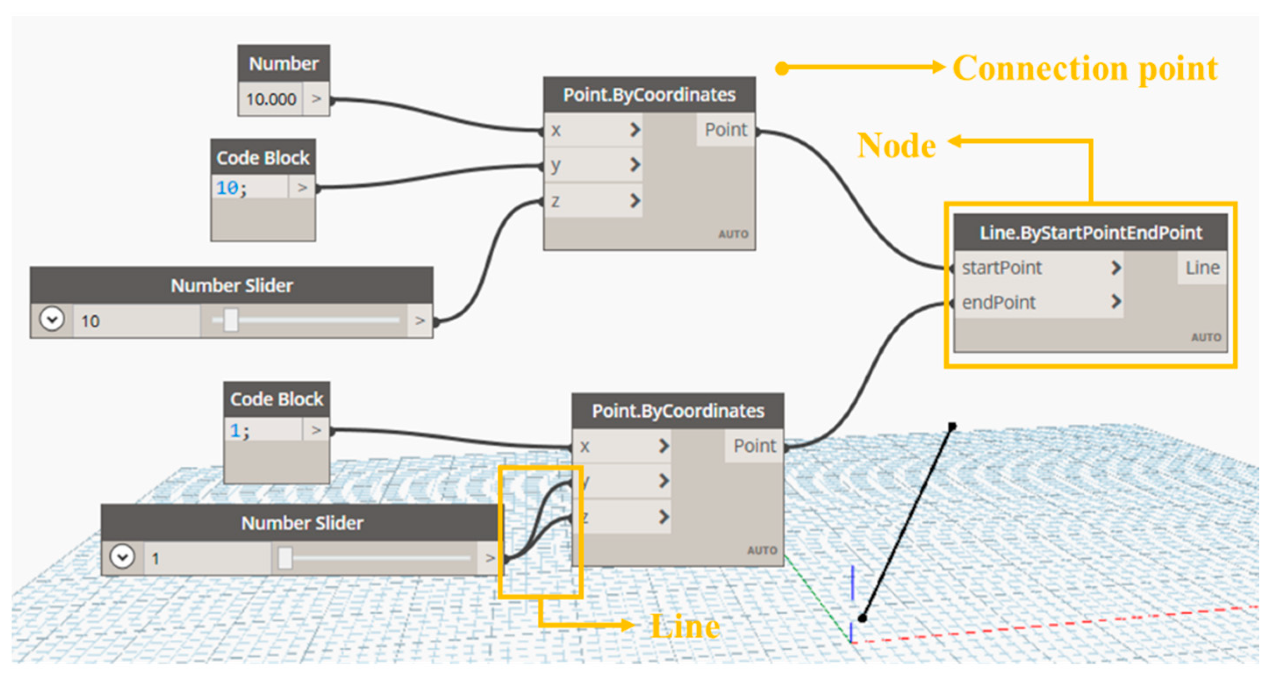The image size is (1271, 677).
Task: Click endPoint input label on Line node
Action: pos(998,302)
